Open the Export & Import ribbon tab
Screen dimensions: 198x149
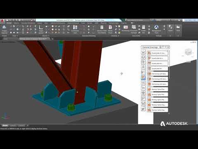[73, 23]
